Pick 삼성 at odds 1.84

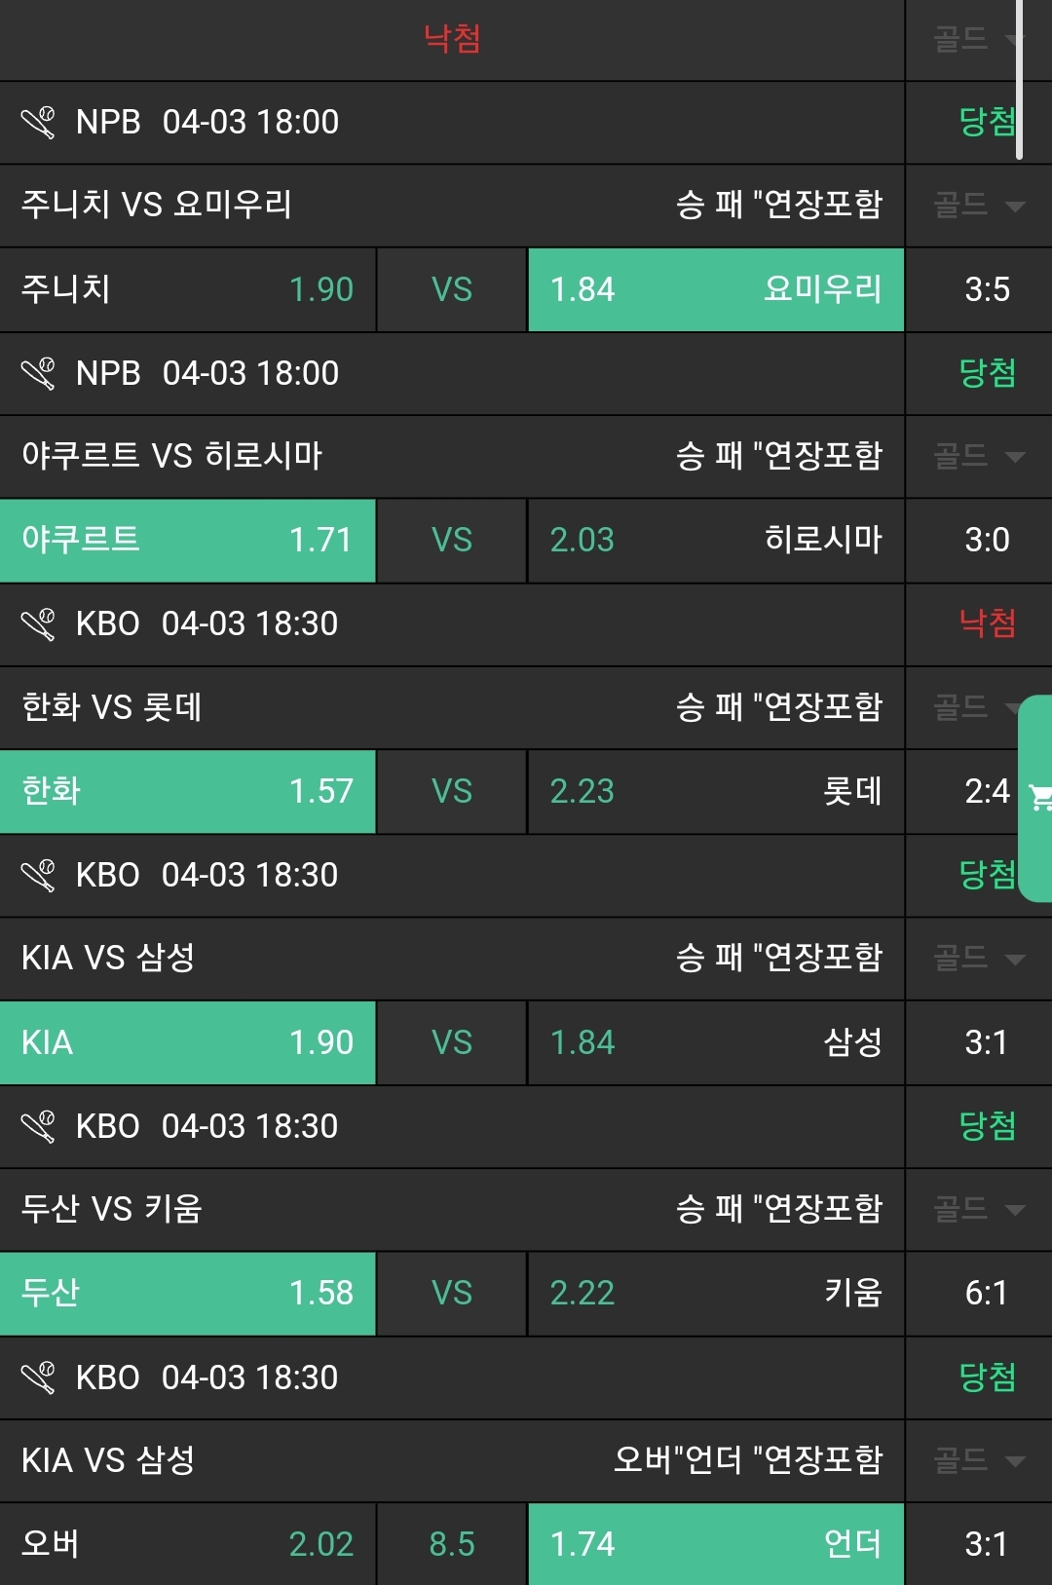click(x=716, y=1042)
